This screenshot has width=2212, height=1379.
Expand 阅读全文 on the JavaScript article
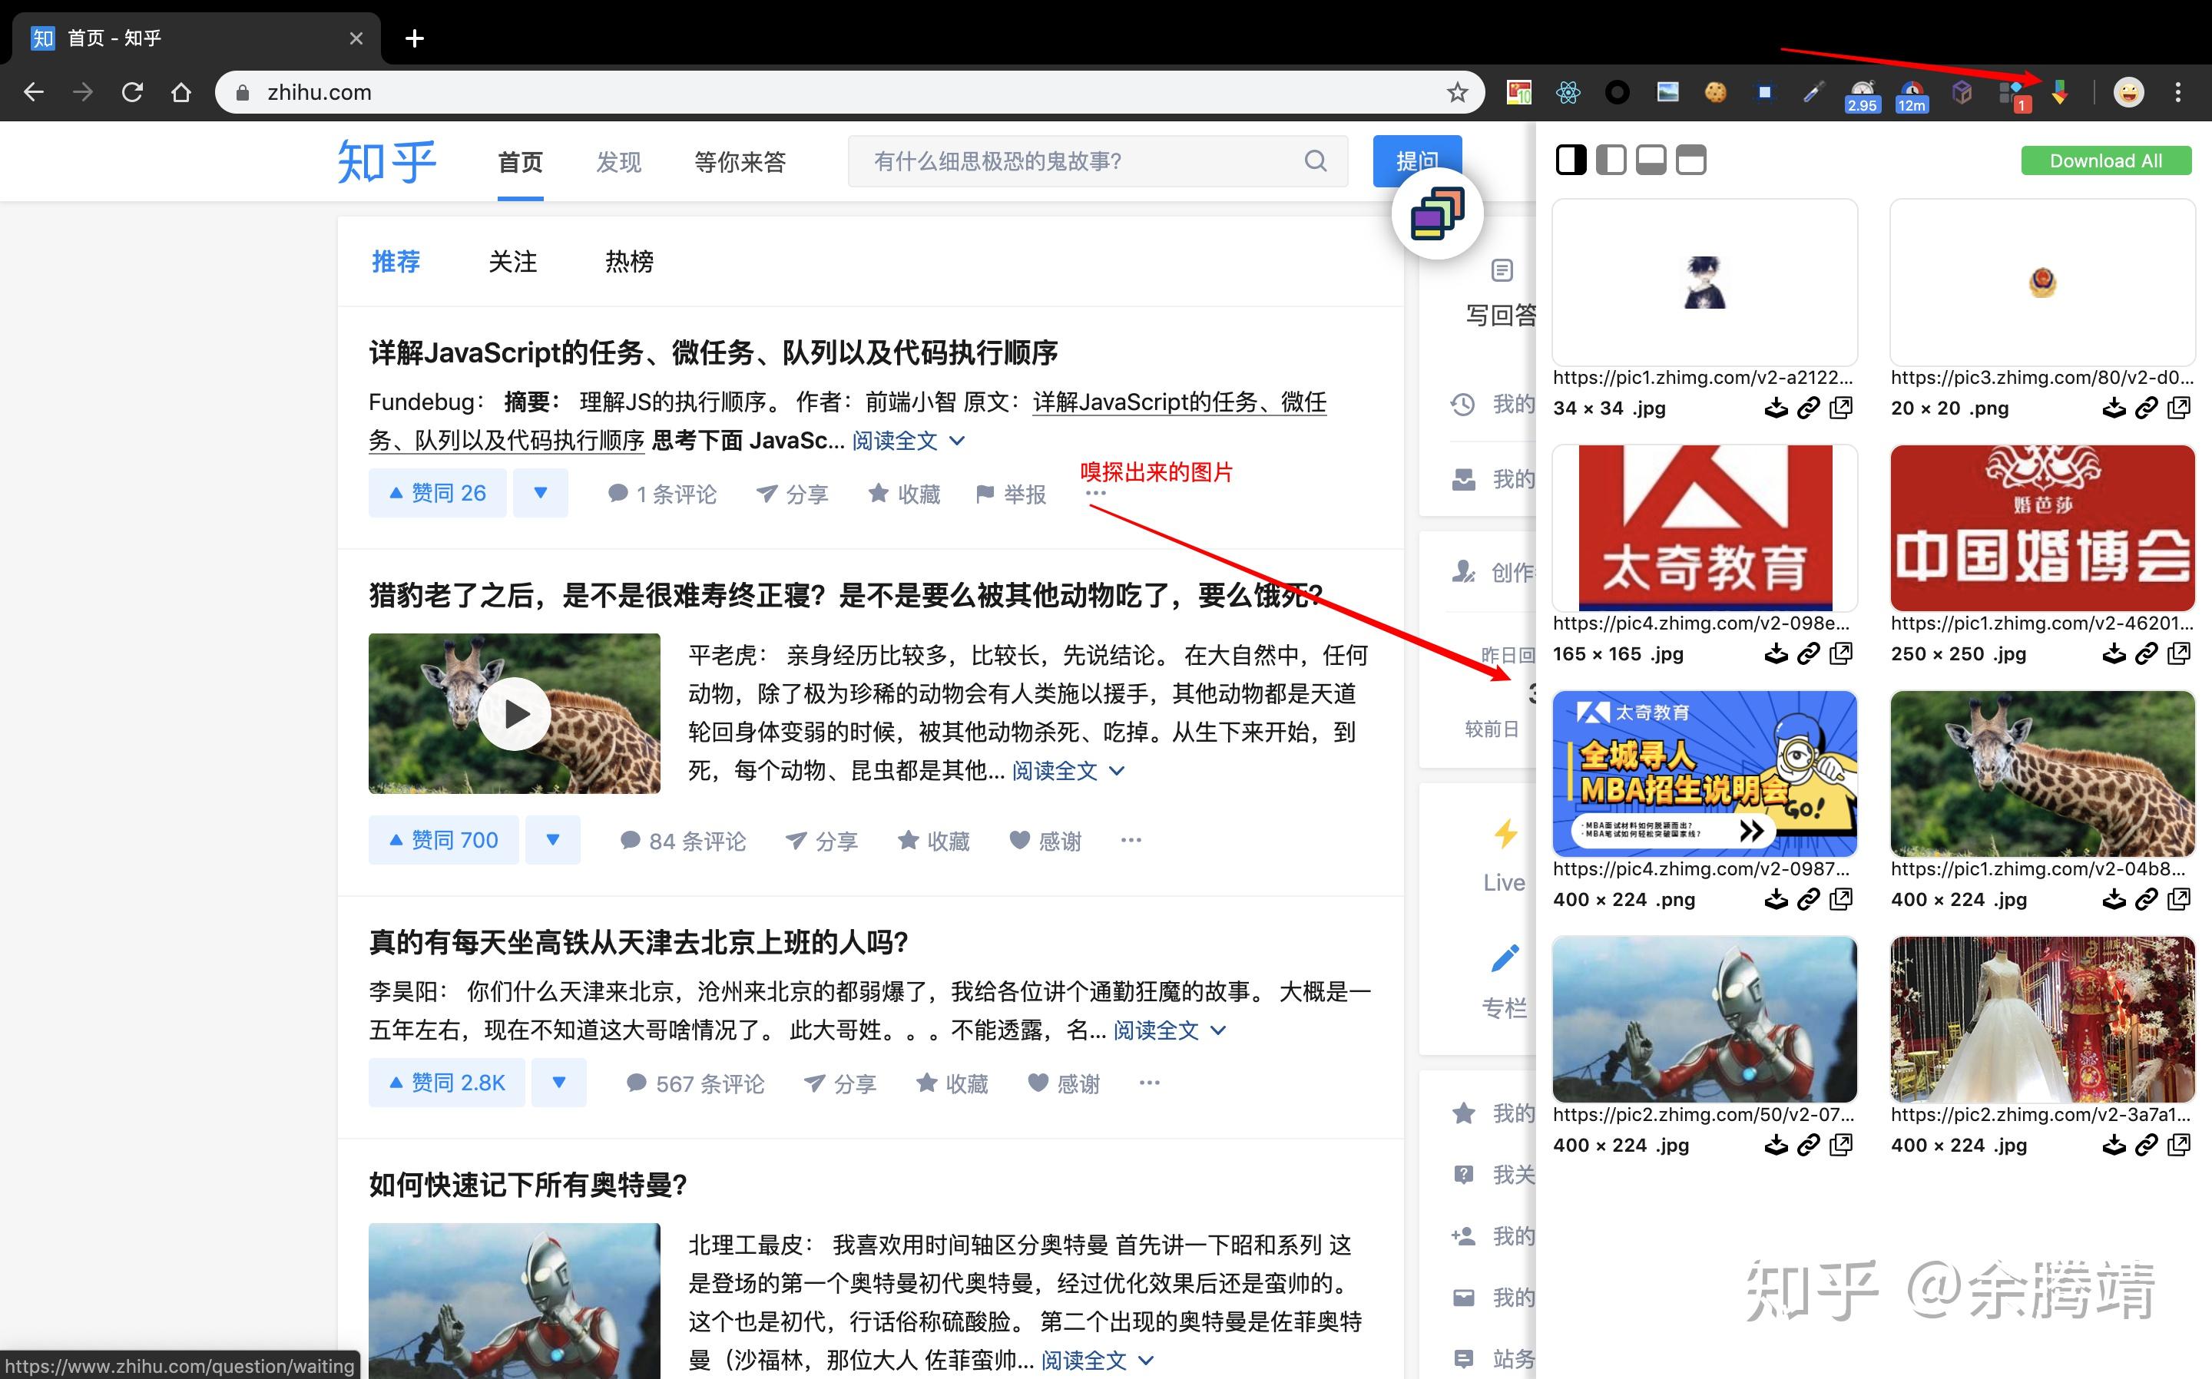[x=909, y=441]
